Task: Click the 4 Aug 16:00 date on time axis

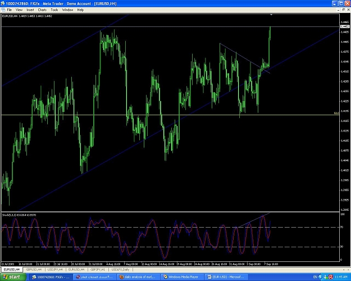Action: (x=113, y=264)
